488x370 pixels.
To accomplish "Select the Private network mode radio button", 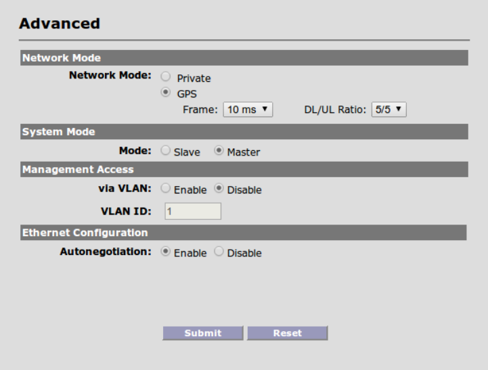I will [x=165, y=78].
